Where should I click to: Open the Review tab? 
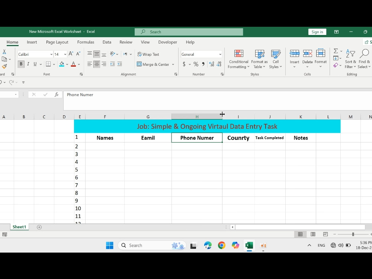pos(126,42)
